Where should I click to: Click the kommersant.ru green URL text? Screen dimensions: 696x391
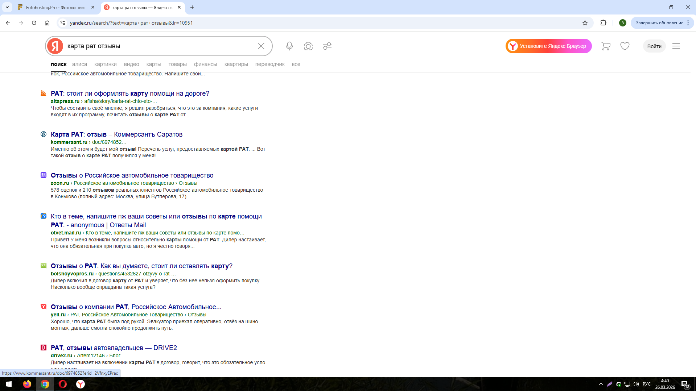point(69,142)
